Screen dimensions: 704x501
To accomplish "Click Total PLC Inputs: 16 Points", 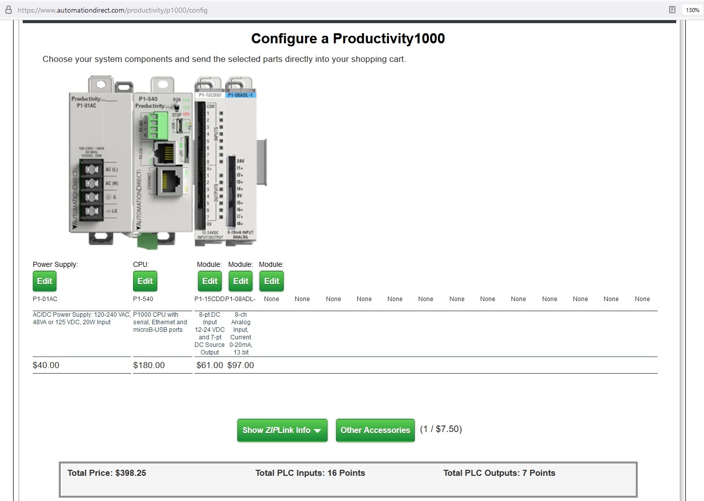I will click(x=310, y=473).
